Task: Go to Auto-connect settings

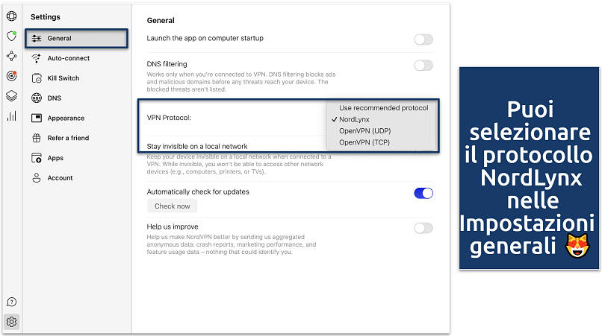Action: (x=69, y=58)
